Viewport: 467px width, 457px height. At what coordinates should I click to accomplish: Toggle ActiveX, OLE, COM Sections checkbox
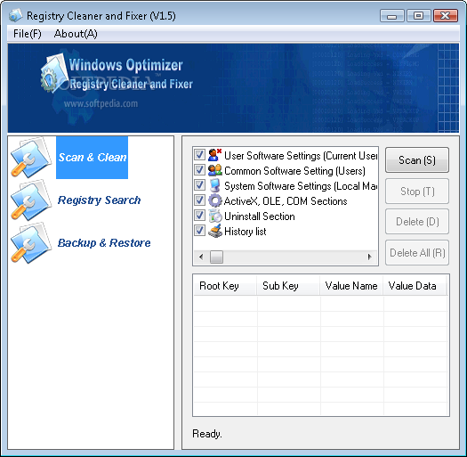tap(199, 200)
